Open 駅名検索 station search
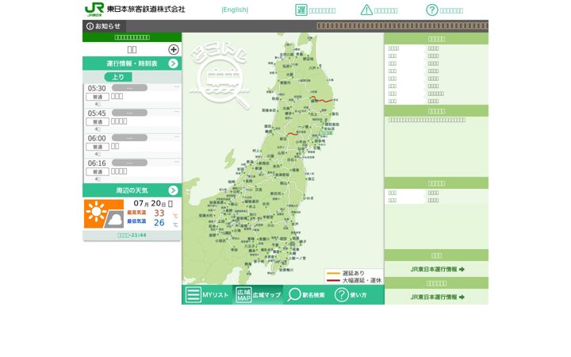 tap(307, 294)
